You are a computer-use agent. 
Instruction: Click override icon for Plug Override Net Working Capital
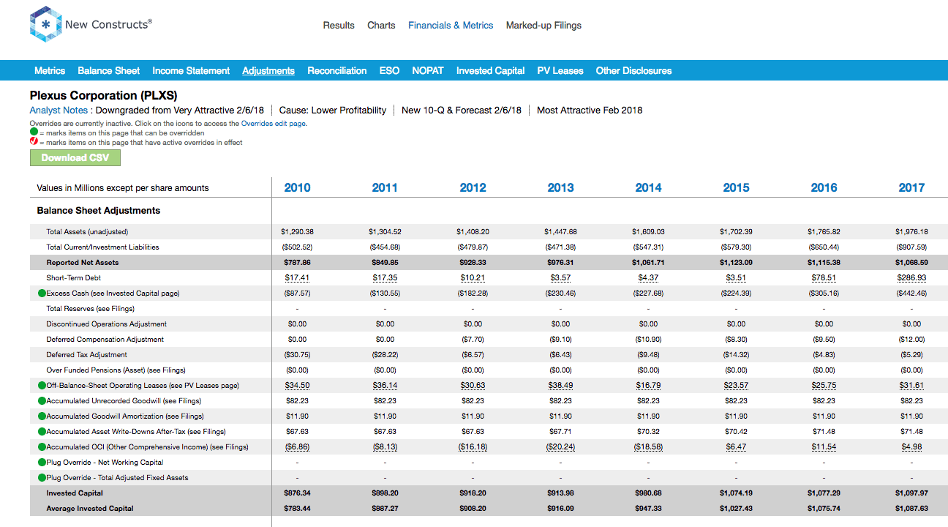click(42, 463)
